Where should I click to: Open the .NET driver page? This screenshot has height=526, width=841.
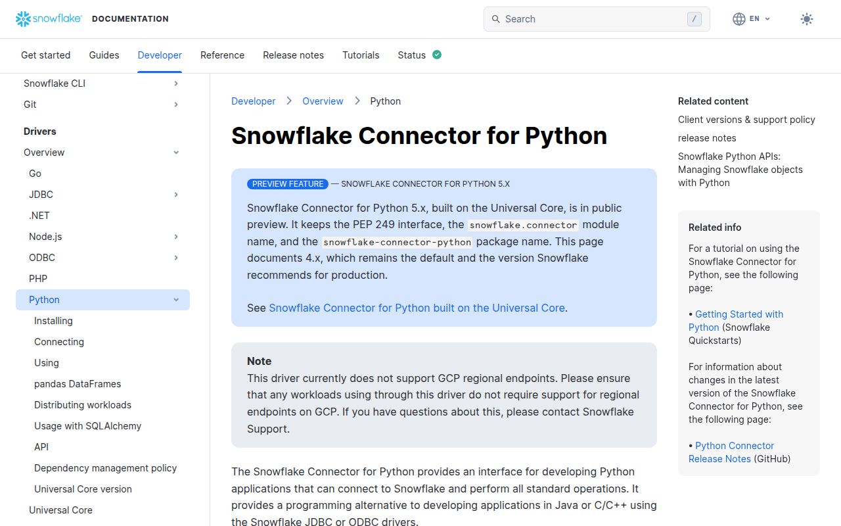pyautogui.click(x=39, y=216)
